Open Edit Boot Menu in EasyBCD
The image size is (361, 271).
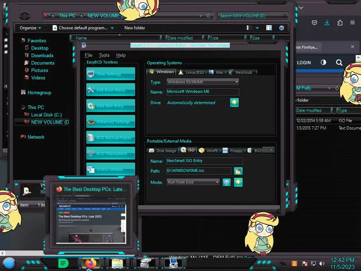(x=110, y=90)
